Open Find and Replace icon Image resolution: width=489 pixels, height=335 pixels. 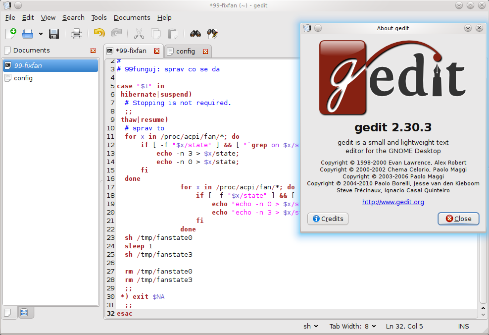point(212,33)
